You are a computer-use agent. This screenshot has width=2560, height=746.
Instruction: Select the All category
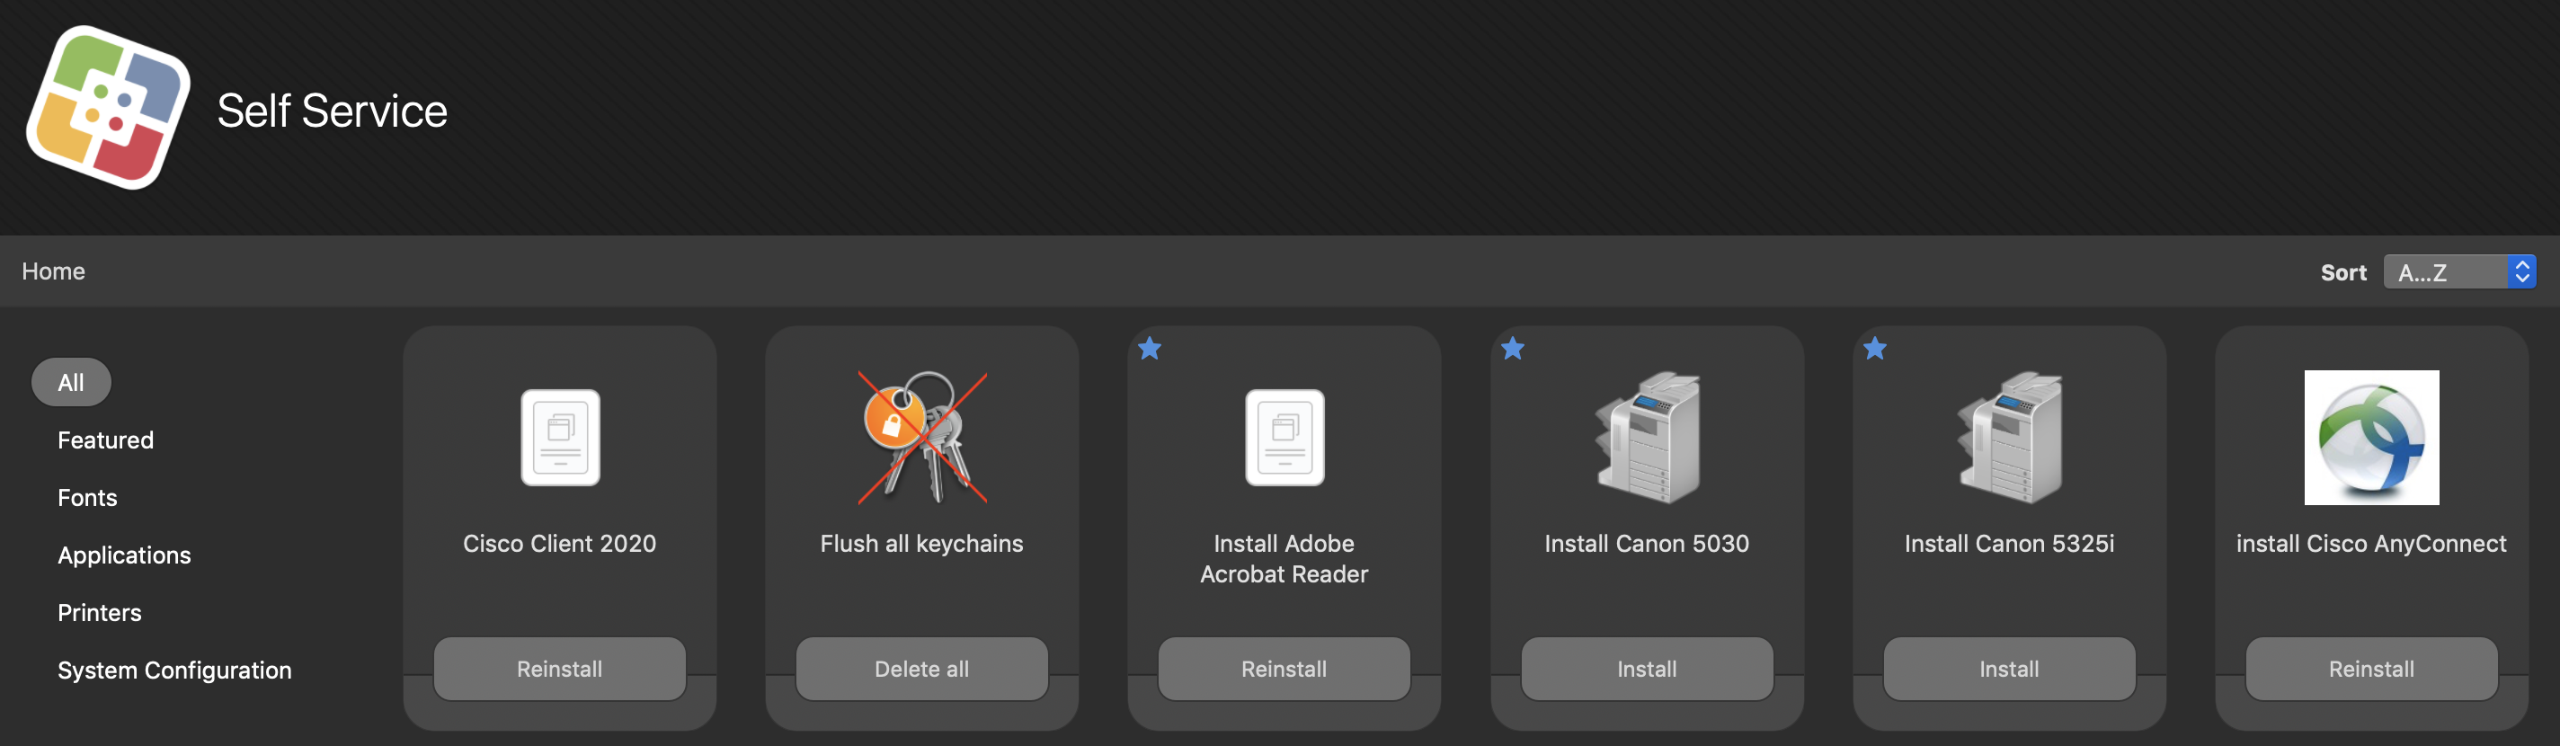pos(70,382)
